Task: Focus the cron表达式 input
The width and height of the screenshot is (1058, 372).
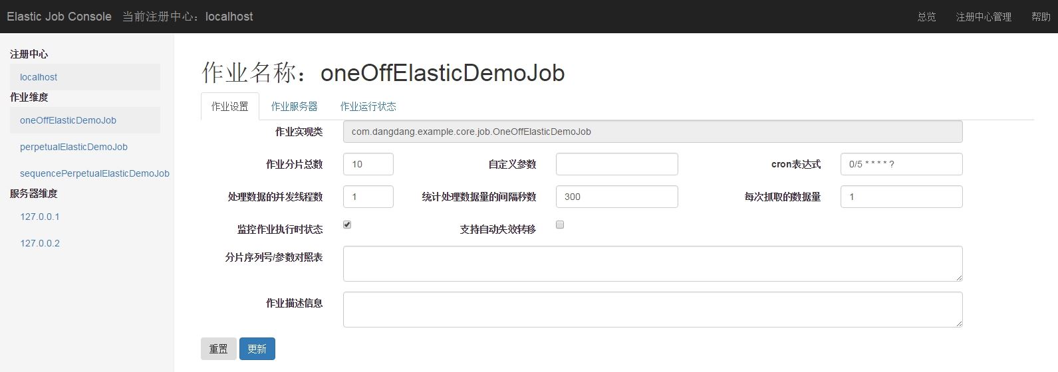Action: [901, 164]
